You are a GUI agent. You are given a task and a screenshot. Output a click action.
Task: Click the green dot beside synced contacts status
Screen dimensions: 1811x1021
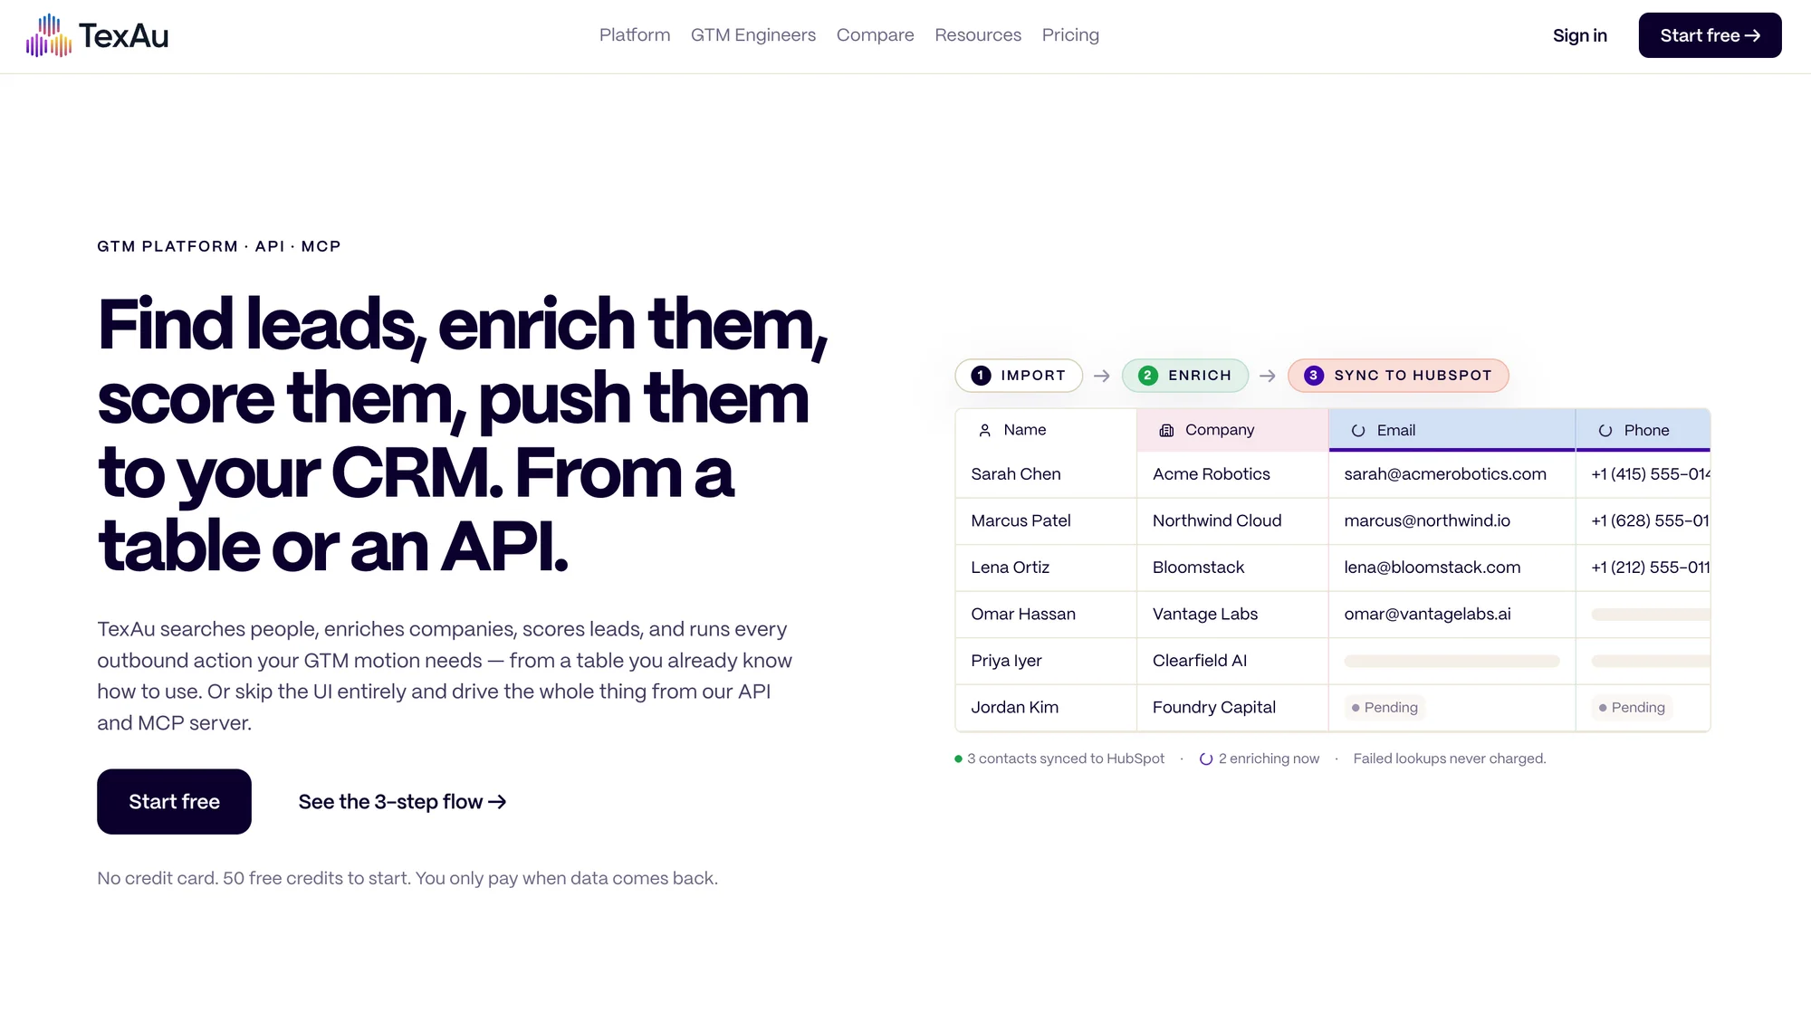(958, 759)
